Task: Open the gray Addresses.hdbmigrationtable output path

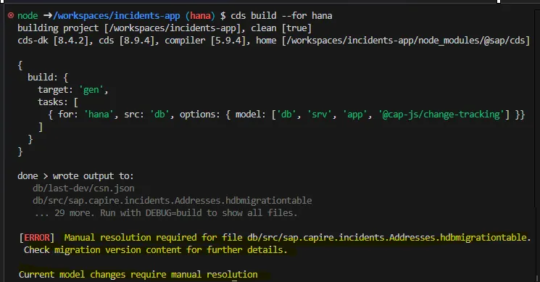Action: coord(173,201)
